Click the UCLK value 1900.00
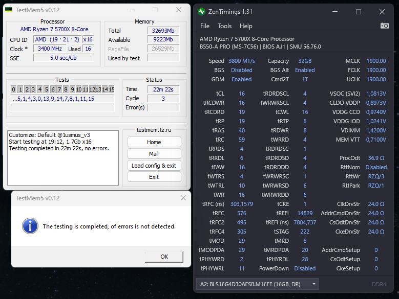The image size is (399, 299). click(x=376, y=79)
